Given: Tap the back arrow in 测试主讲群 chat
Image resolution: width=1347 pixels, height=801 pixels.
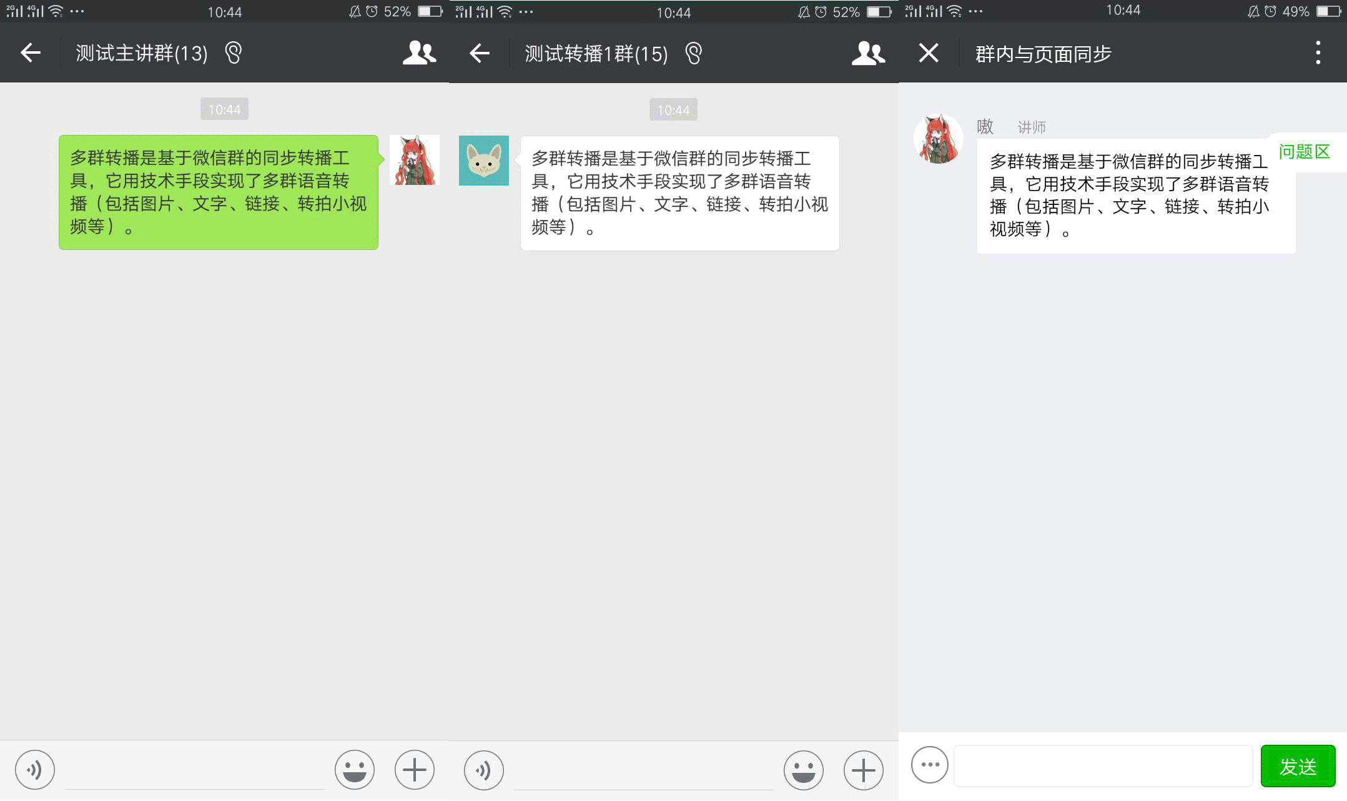Looking at the screenshot, I should coord(30,53).
